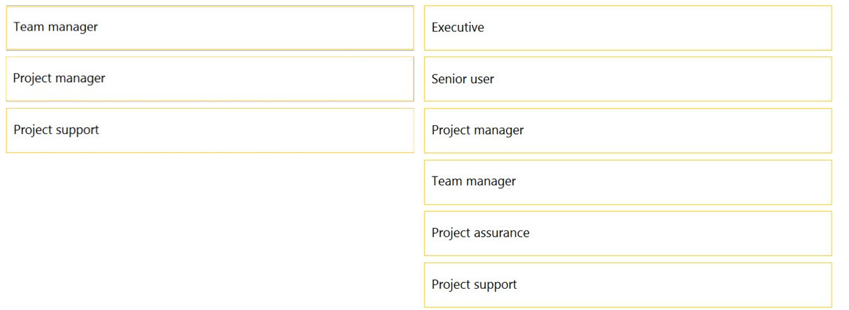This screenshot has height=310, width=849.
Task: Click blank area of left-column Project support box
Action: [257, 130]
